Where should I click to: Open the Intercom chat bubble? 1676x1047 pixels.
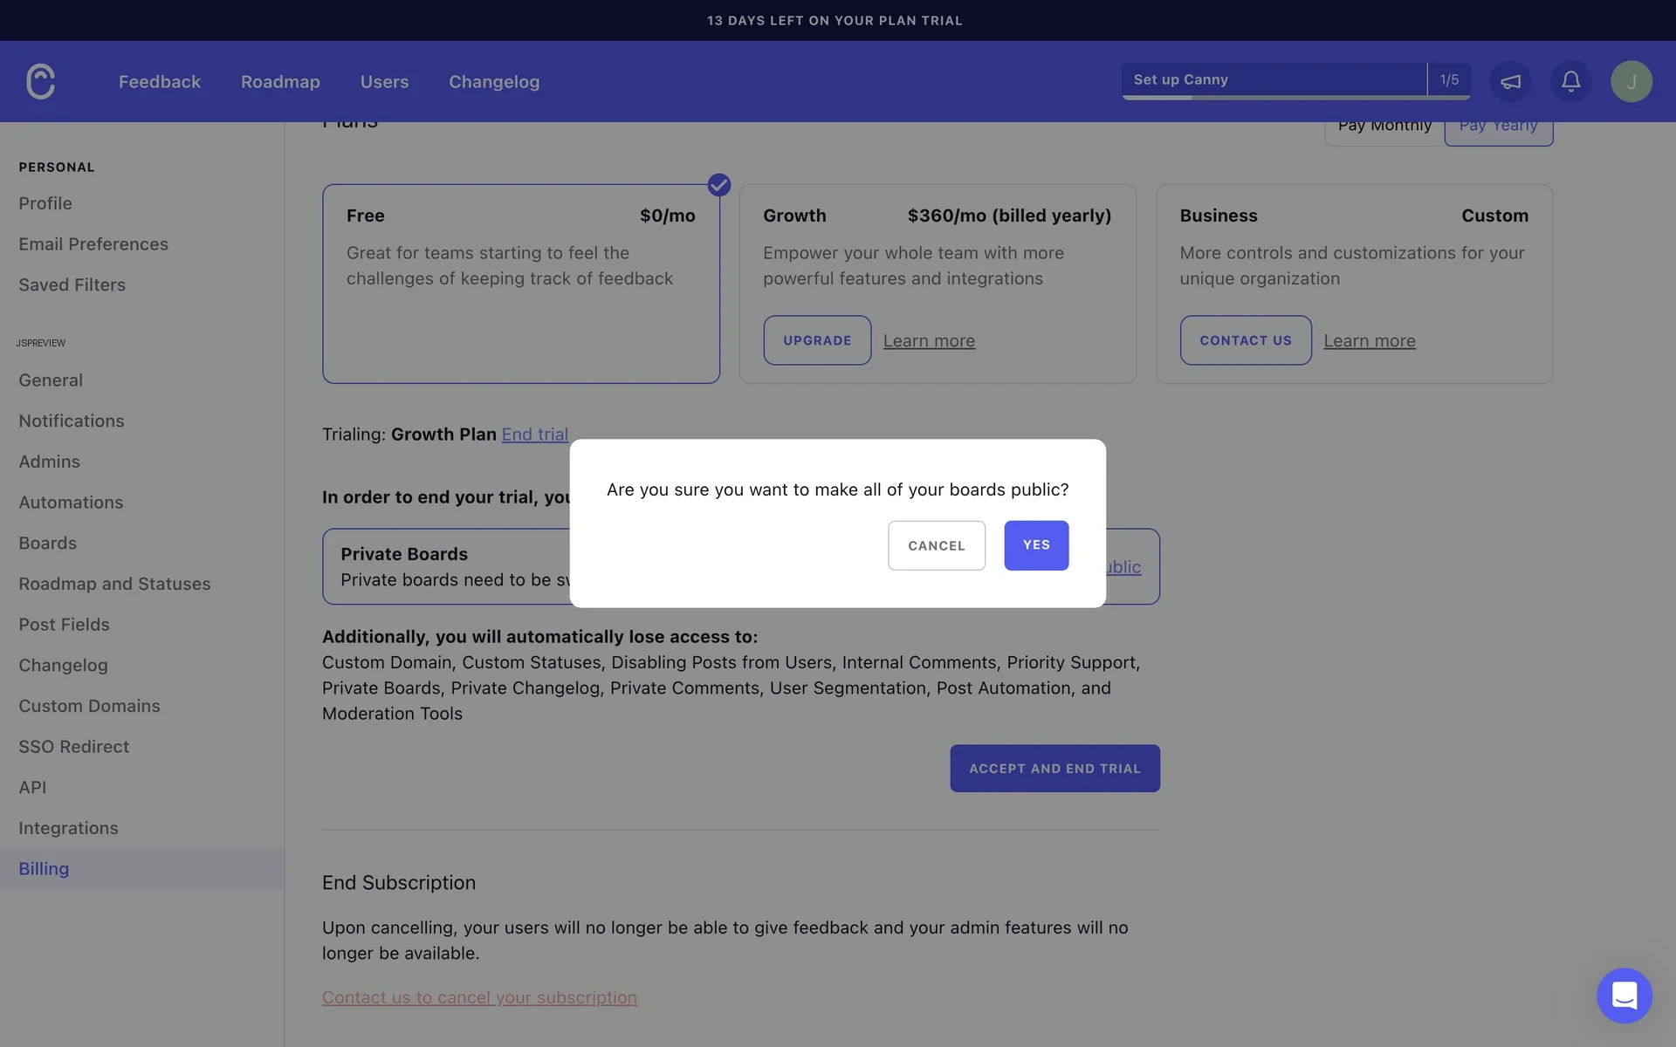coord(1624,996)
